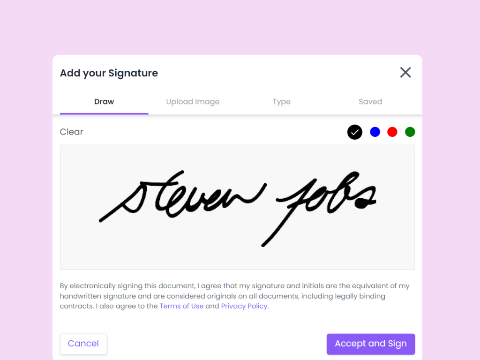Click the electronic signing agreement text
Screen dimensions: 480x360
tap(234, 296)
